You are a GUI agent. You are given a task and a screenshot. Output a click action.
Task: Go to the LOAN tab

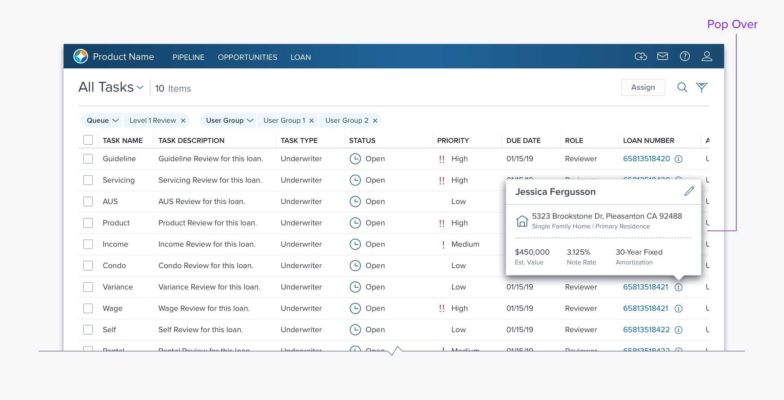coord(301,57)
